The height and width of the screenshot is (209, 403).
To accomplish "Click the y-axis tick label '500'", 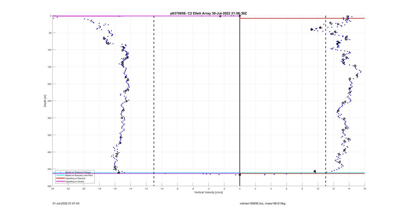I will click(x=49, y=186).
